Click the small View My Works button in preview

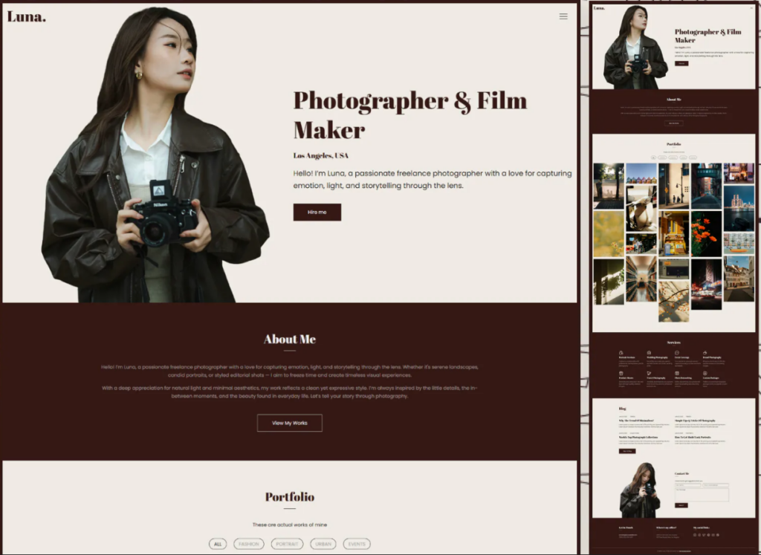coord(673,123)
